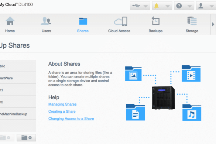This screenshot has height=144, width=216.
Task: Select the TimeMachineBackup share row
Action: tap(18, 114)
